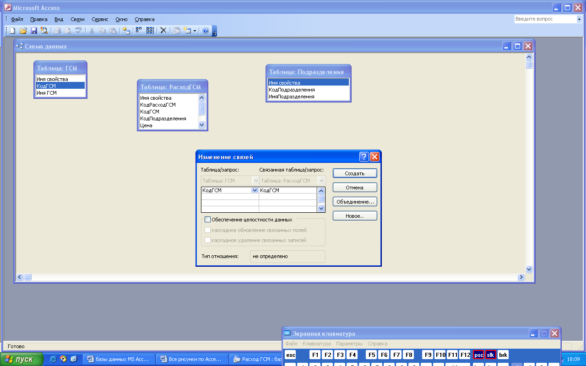The width and height of the screenshot is (586, 366).
Task: Click the Save diskette toolbar icon
Action: click(34, 31)
